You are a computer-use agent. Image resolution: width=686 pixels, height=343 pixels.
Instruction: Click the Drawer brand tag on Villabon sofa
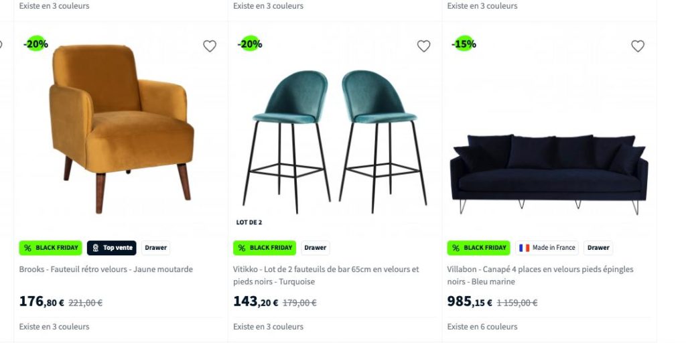(598, 248)
